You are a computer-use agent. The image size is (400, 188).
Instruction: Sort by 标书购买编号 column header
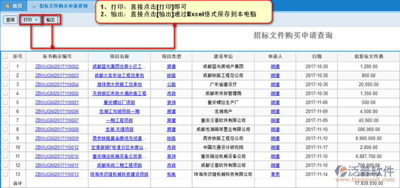coord(57,56)
